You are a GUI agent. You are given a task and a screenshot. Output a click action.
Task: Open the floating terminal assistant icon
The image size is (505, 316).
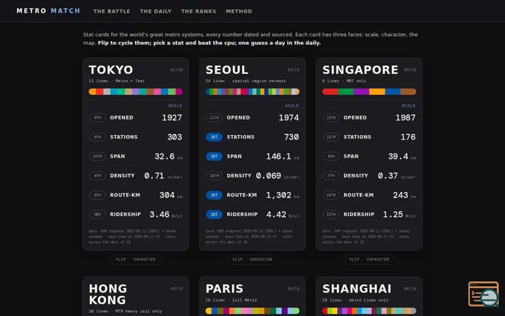coord(484,294)
